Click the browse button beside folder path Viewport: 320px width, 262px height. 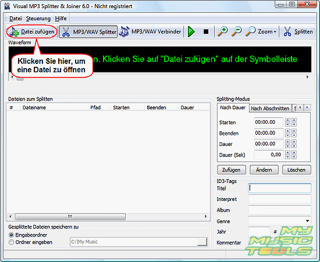[x=202, y=242]
